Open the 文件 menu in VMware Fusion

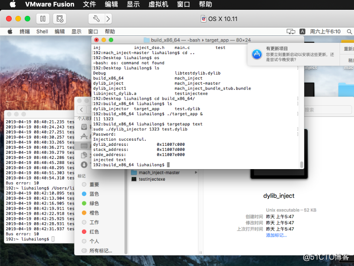(89, 4)
